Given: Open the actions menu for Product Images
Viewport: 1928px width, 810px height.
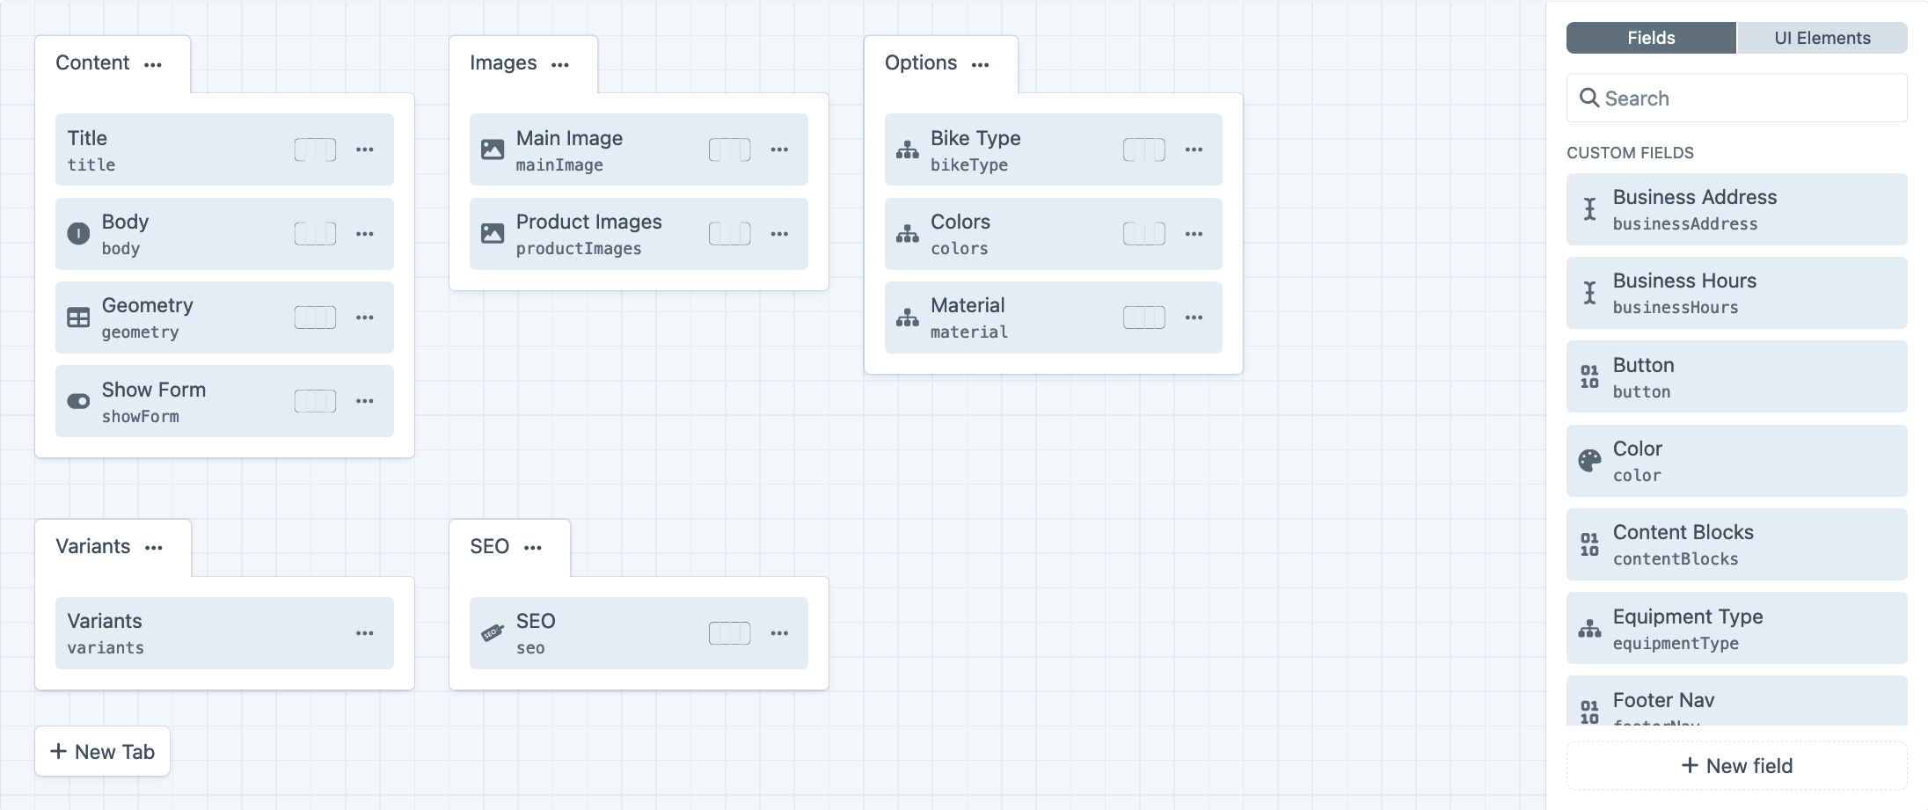Looking at the screenshot, I should [x=779, y=234].
